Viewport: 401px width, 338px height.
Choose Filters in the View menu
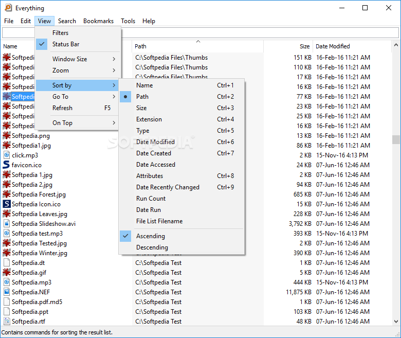78,33
